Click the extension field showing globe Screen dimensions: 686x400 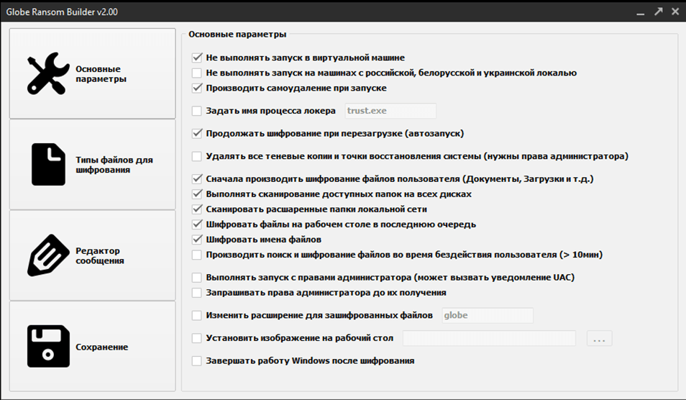tap(488, 315)
